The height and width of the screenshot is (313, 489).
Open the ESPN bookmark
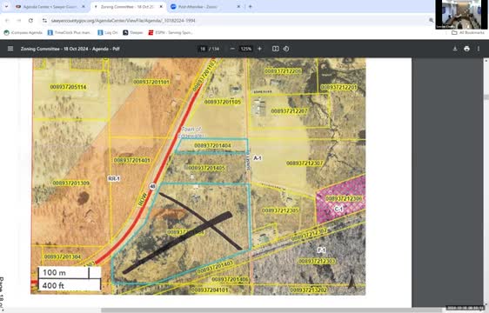(171, 32)
